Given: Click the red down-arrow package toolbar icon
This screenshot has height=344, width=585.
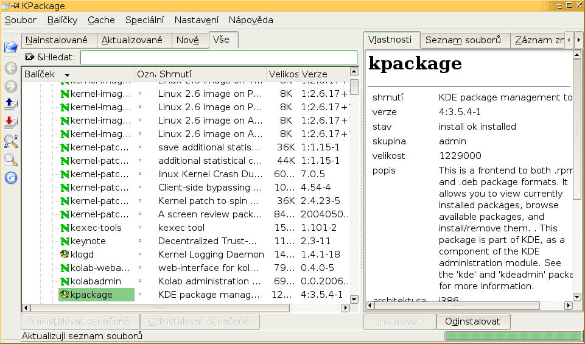Looking at the screenshot, I should (11, 123).
